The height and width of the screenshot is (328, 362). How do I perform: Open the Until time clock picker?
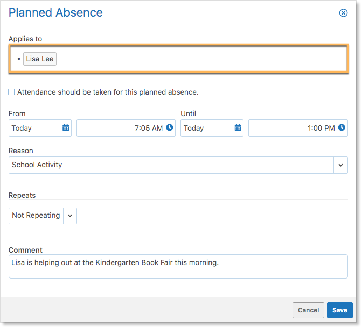(342, 127)
